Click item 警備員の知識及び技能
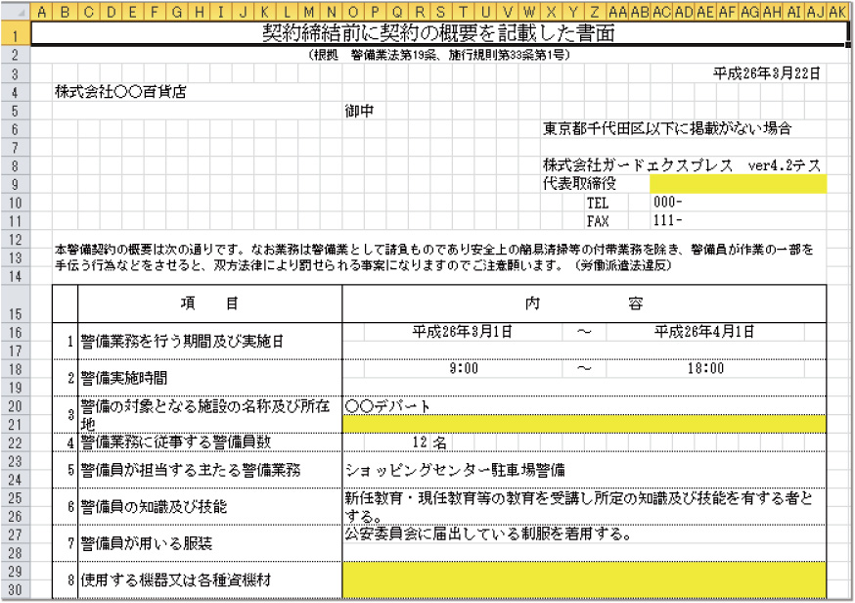Image resolution: width=855 pixels, height=603 pixels. [154, 506]
